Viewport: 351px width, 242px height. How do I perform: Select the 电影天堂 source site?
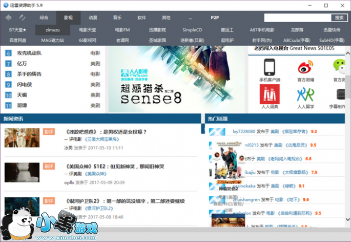88,30
